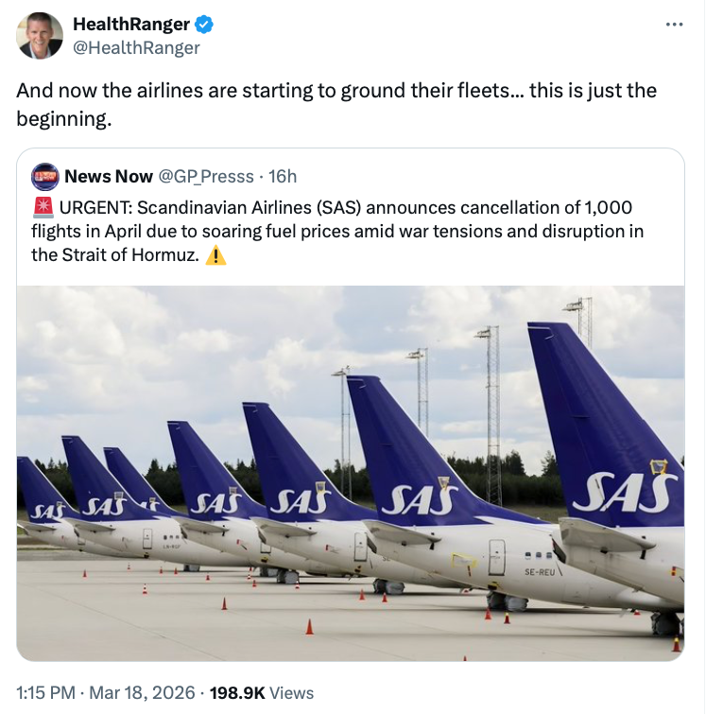Click the red siren emoji
The image size is (706, 714).
click(43, 208)
